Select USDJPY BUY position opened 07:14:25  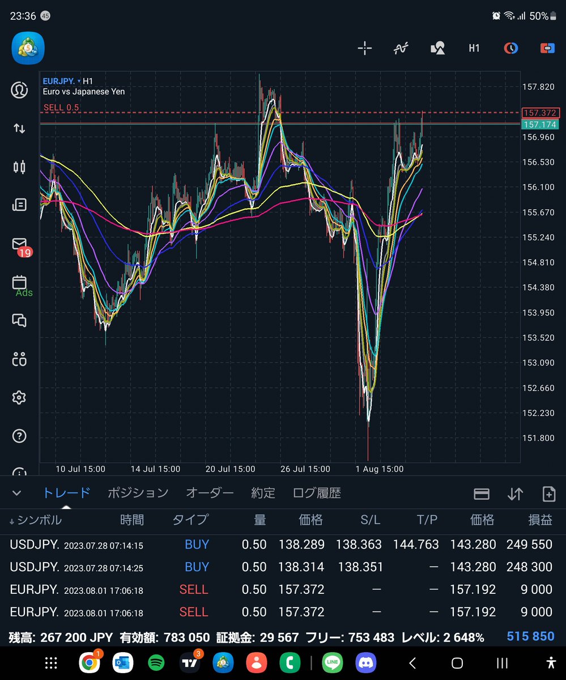283,567
